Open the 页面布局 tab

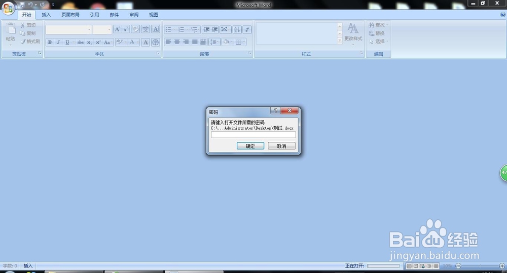[70, 15]
